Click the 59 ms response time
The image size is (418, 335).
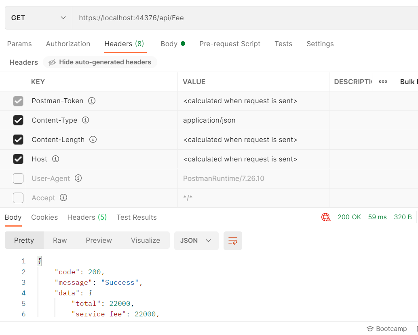(377, 217)
